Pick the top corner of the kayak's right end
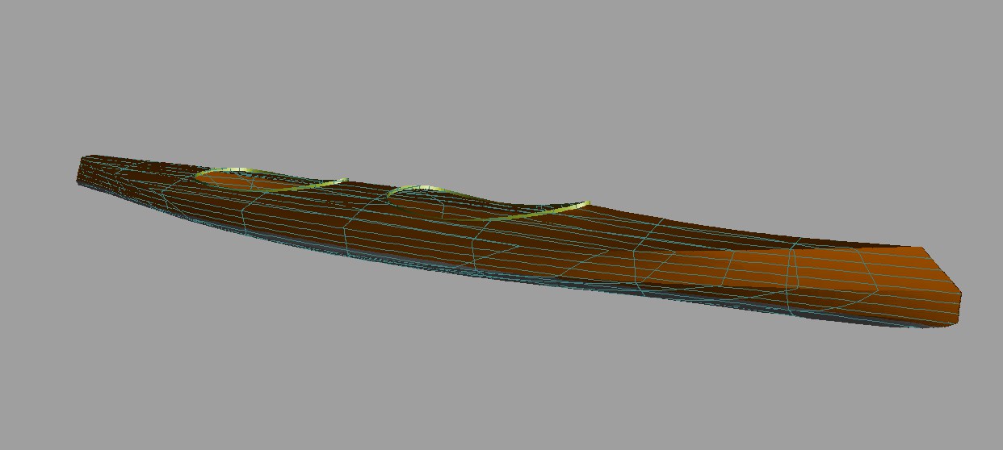The height and width of the screenshot is (450, 1003). point(922,248)
